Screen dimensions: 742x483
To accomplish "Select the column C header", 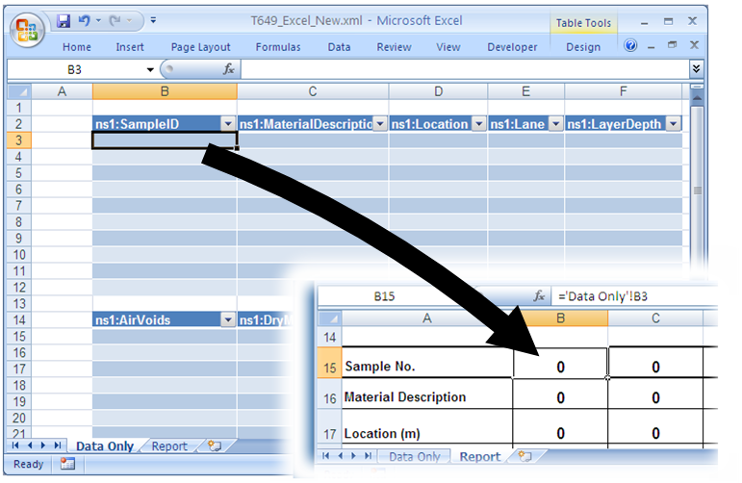I will tap(313, 91).
